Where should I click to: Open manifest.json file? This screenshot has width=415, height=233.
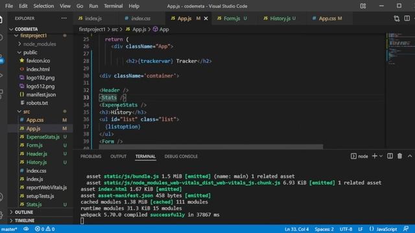tap(41, 94)
